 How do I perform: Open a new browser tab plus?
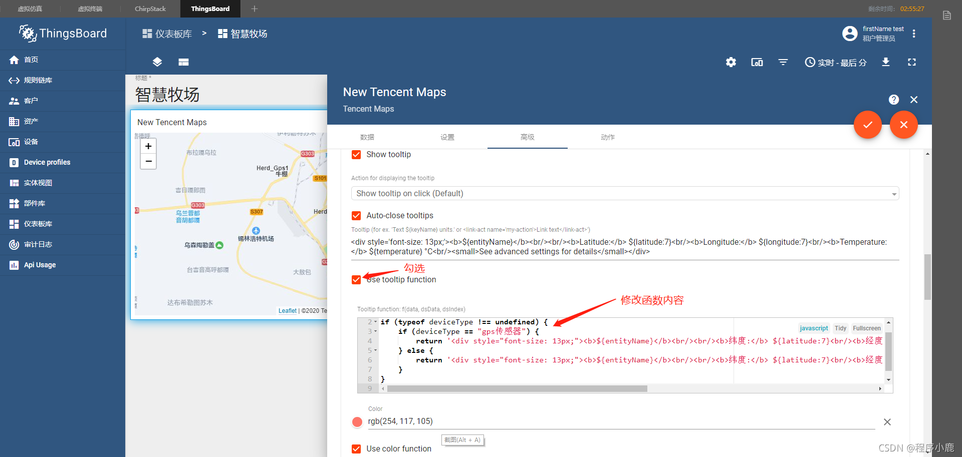[x=255, y=9]
